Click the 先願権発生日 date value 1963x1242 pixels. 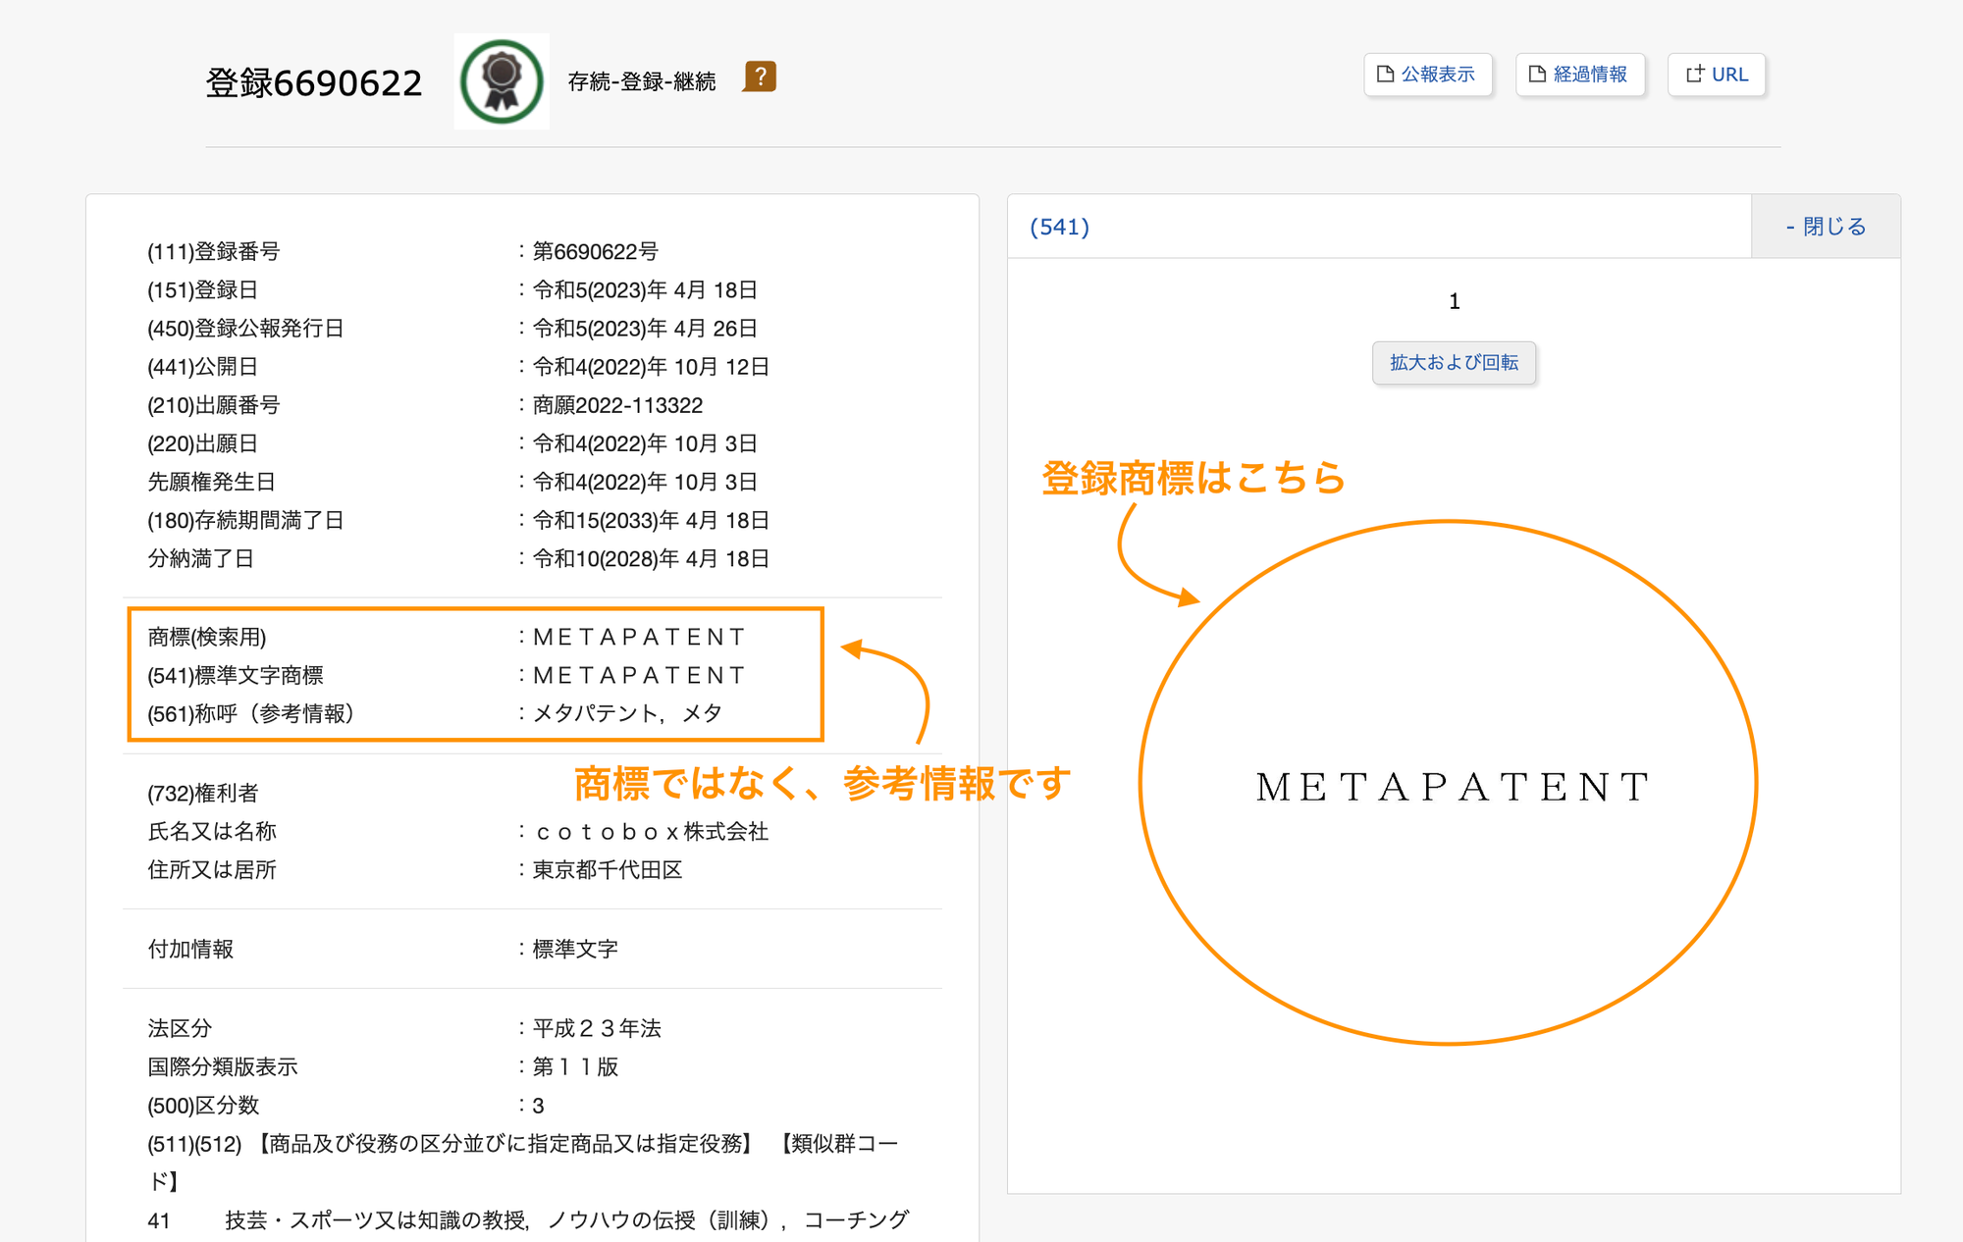pos(645,482)
